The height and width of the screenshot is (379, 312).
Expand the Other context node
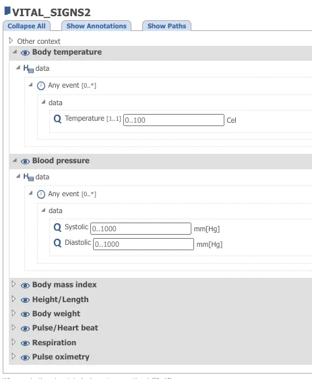[x=11, y=40]
